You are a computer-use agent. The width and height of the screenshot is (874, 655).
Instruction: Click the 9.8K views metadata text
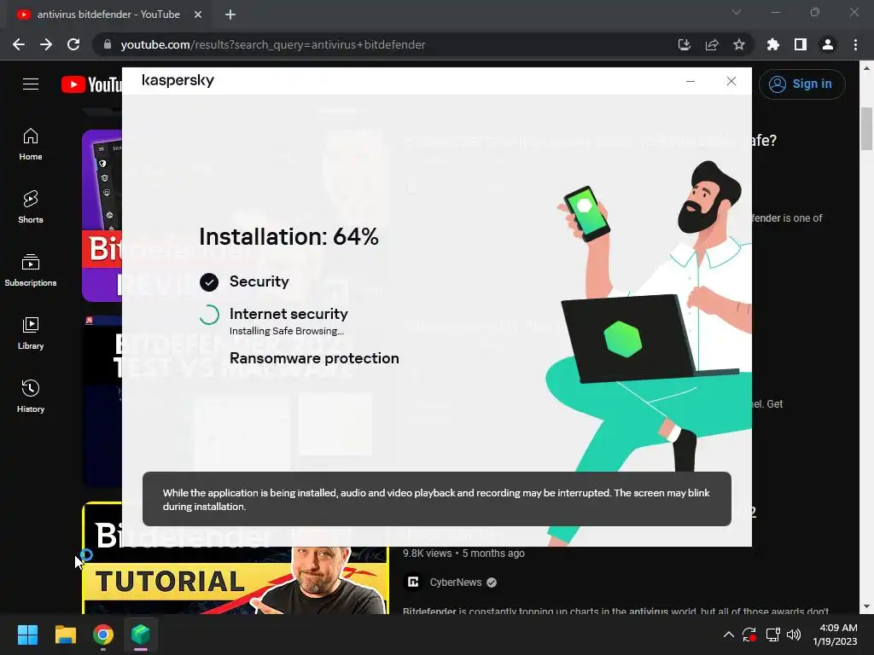(x=428, y=553)
